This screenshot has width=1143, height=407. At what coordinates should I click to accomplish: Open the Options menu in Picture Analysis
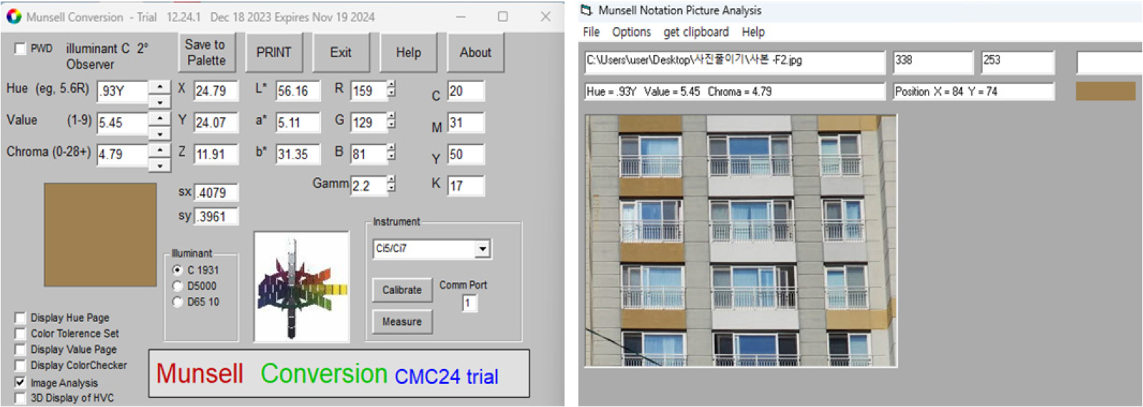pos(631,32)
